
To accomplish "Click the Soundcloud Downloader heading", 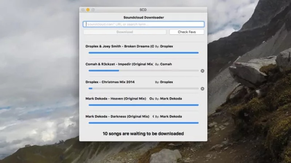I will (x=143, y=17).
